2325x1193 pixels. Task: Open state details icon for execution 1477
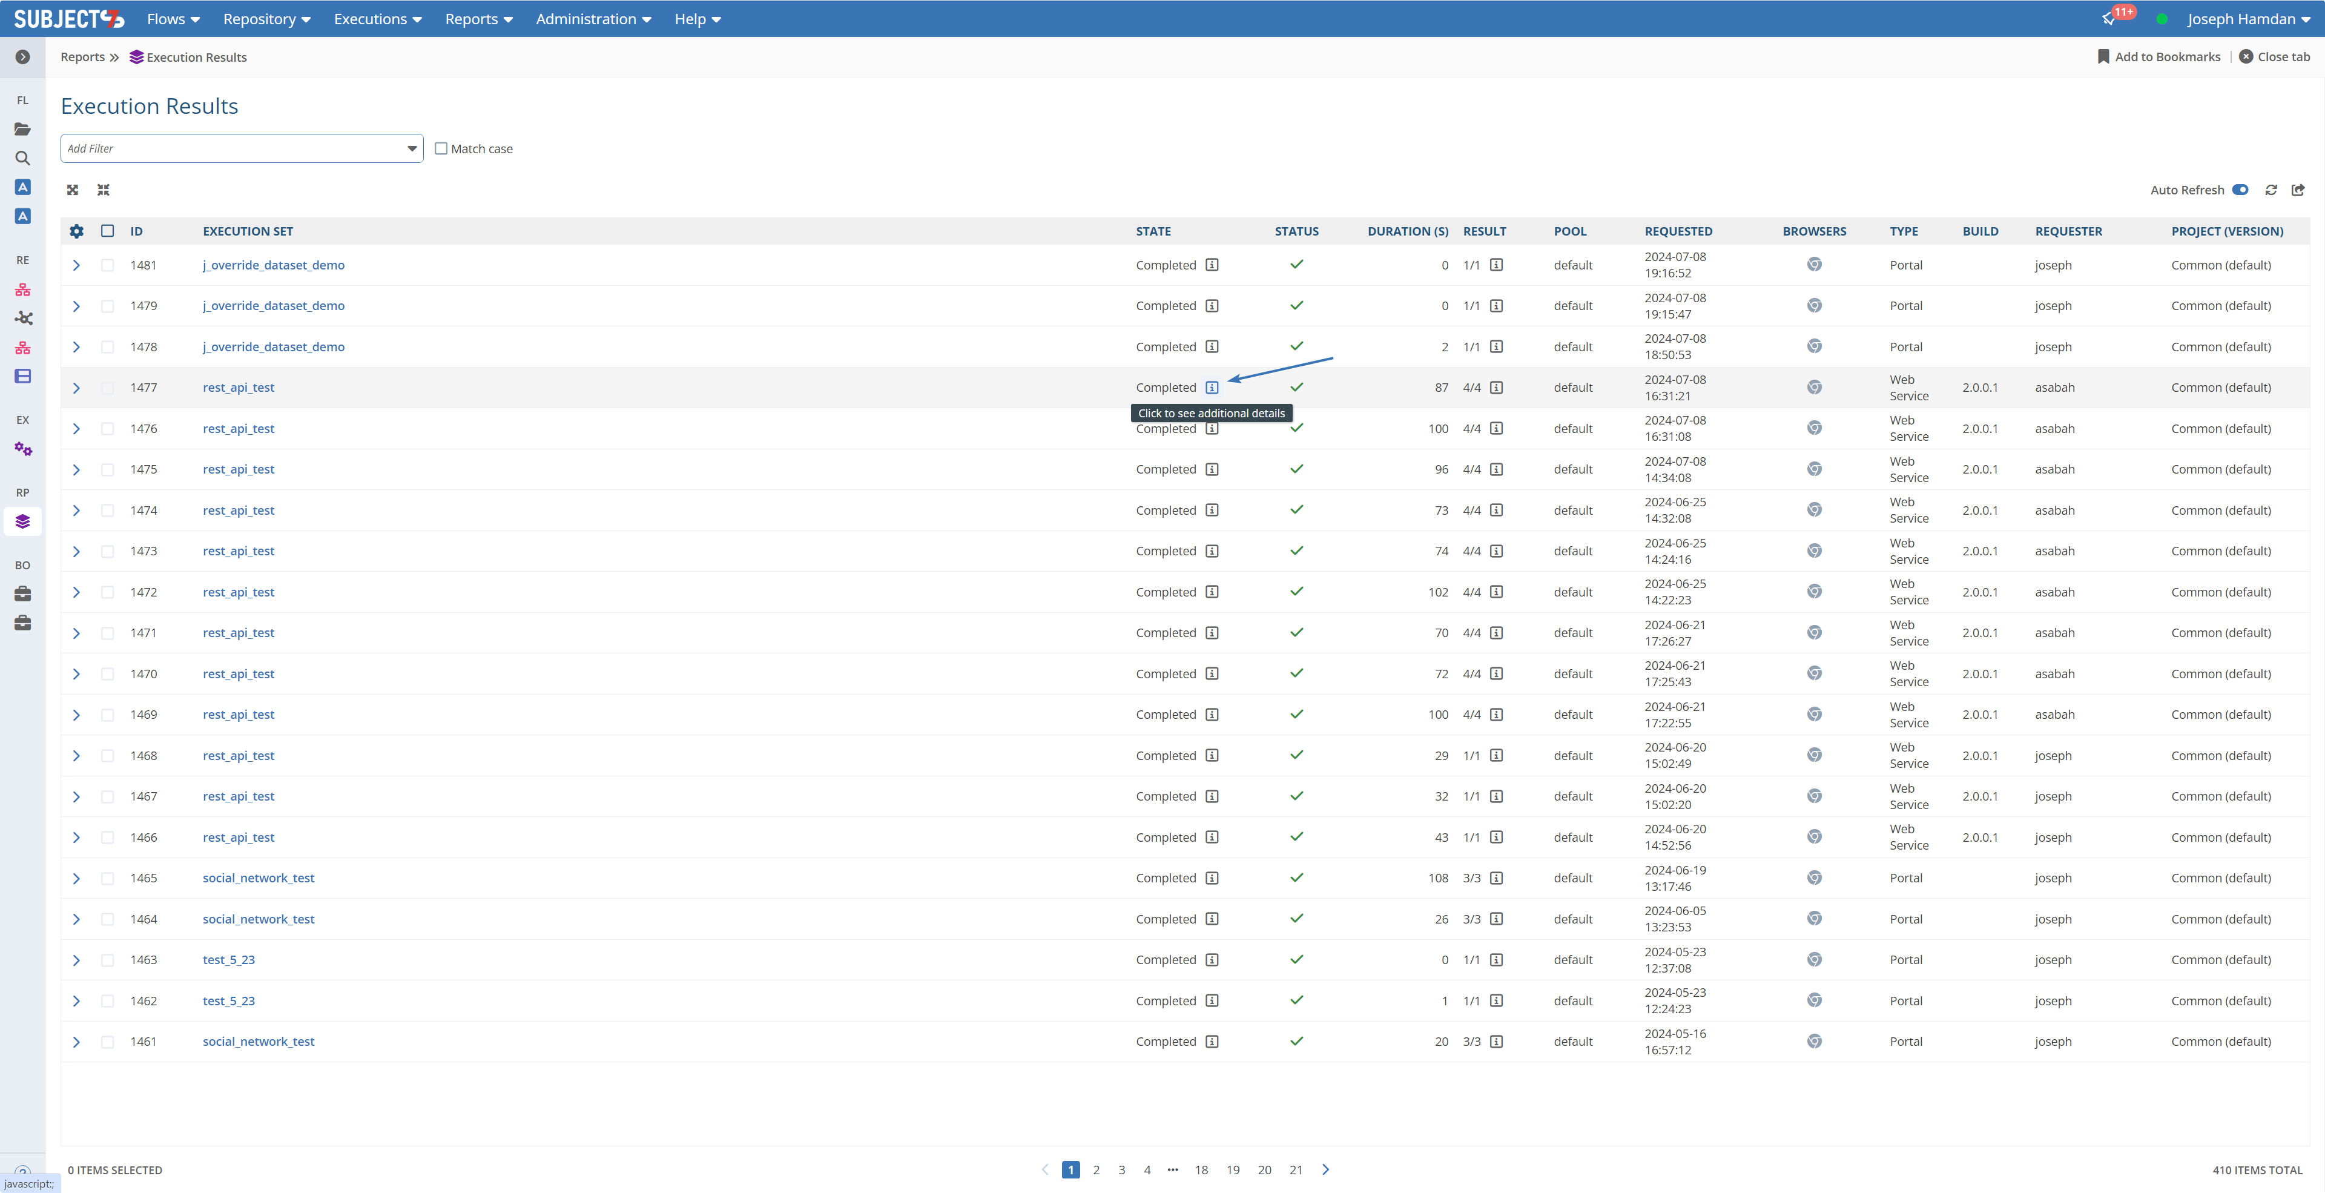coord(1212,387)
